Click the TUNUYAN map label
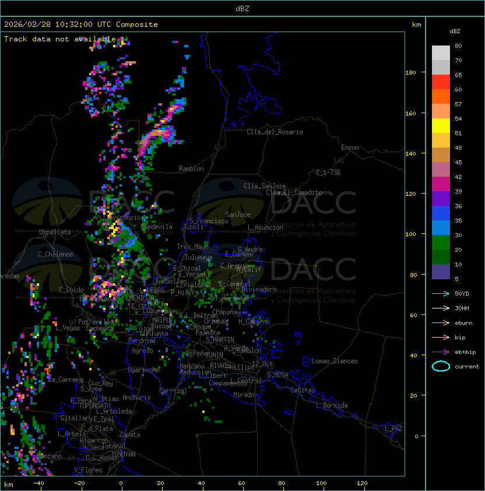 (x=124, y=454)
